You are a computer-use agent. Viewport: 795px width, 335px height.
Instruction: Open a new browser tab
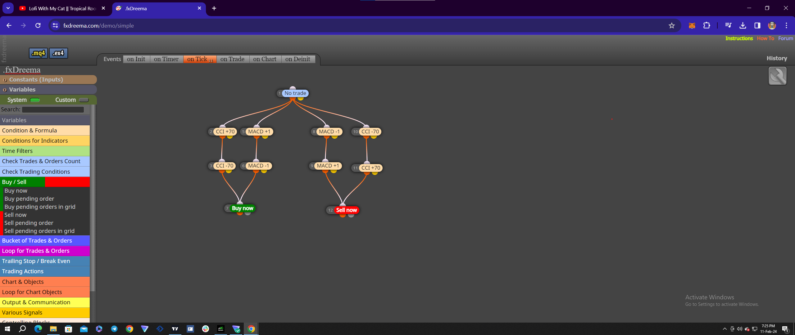(214, 8)
